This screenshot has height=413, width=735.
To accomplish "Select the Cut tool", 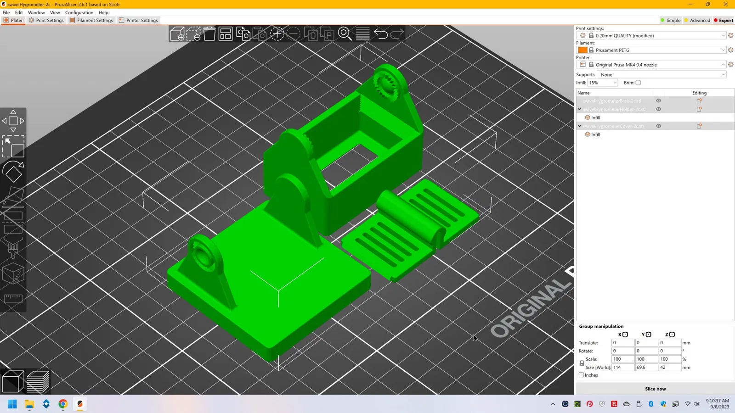I will point(13,223).
